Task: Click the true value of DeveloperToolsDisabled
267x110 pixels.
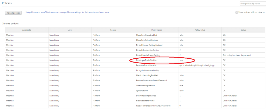Action: (181, 60)
